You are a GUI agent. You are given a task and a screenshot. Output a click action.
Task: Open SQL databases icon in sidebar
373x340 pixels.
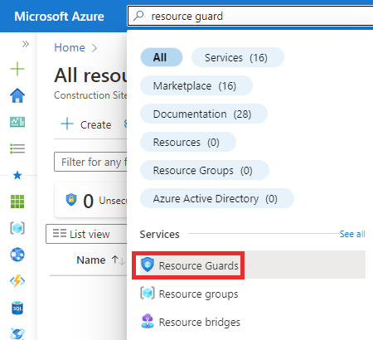[x=17, y=308]
